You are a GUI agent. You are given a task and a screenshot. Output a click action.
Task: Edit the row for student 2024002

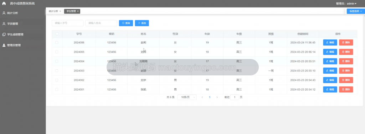click(330, 80)
